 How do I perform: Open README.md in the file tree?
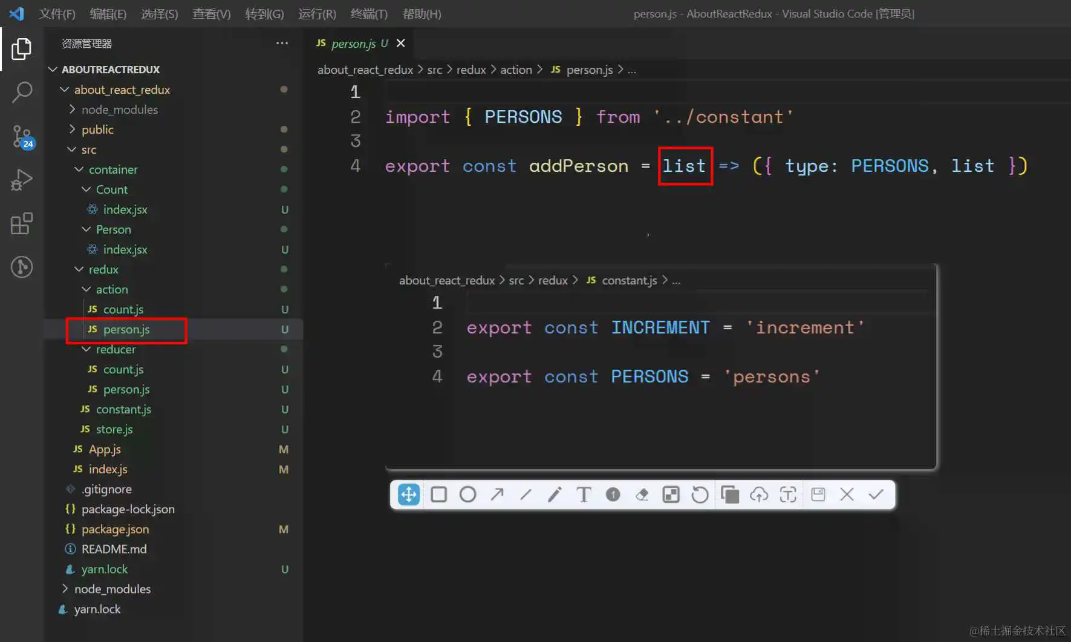114,549
